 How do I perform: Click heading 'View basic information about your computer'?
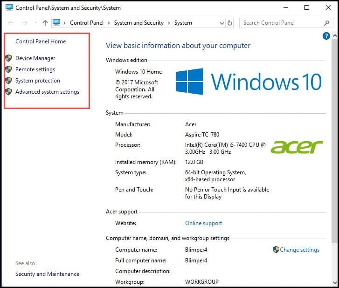pyautogui.click(x=178, y=46)
